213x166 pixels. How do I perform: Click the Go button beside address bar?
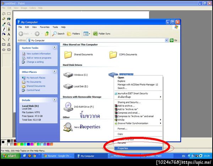[x=174, y=40]
